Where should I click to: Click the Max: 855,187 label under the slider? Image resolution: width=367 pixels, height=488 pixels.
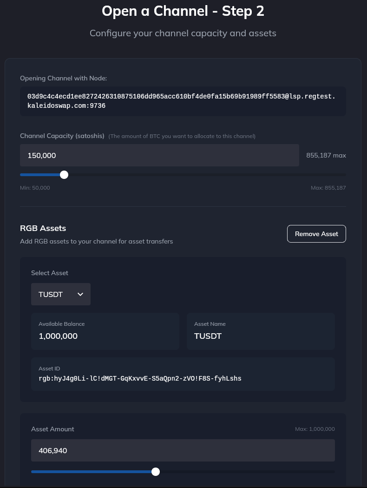[x=328, y=188]
